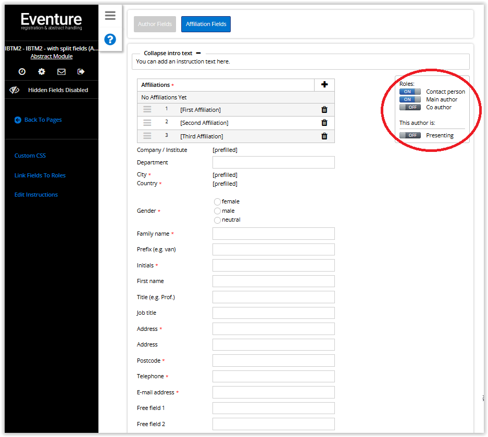Viewport: 488px width, 437px height.
Task: Click the Family name input field
Action: (x=273, y=234)
